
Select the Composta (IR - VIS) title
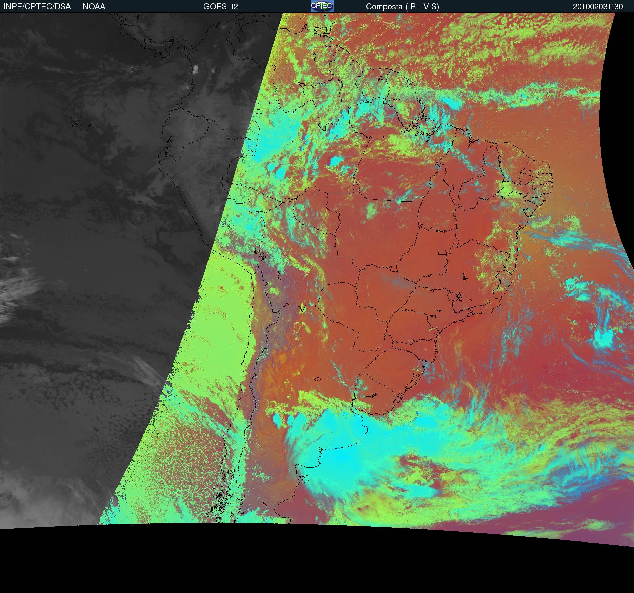coord(402,7)
